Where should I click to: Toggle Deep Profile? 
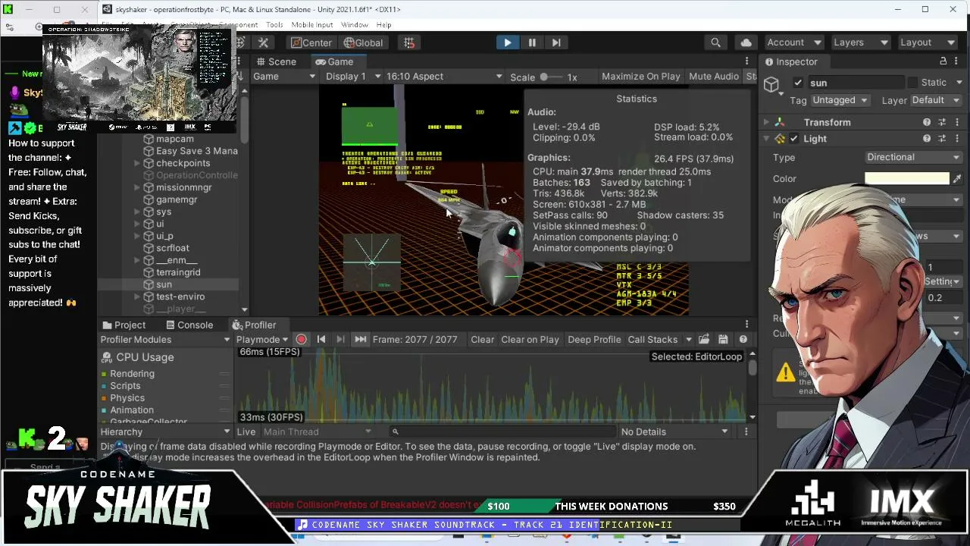594,340
